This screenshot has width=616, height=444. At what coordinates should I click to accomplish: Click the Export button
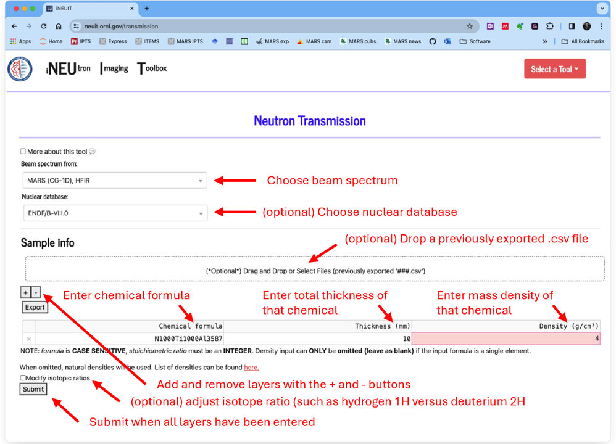pyautogui.click(x=35, y=306)
